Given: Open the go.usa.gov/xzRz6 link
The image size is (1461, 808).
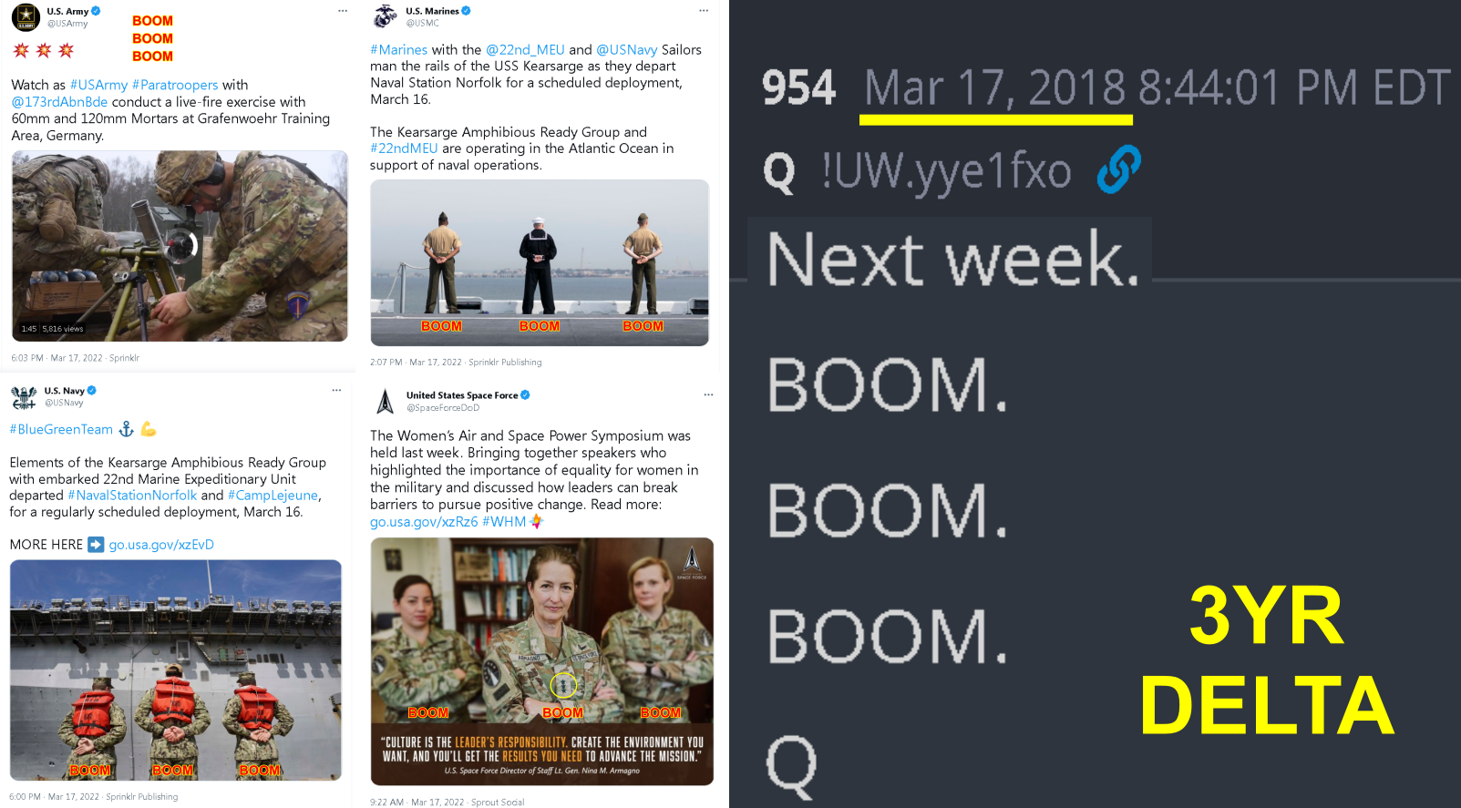Looking at the screenshot, I should (424, 522).
